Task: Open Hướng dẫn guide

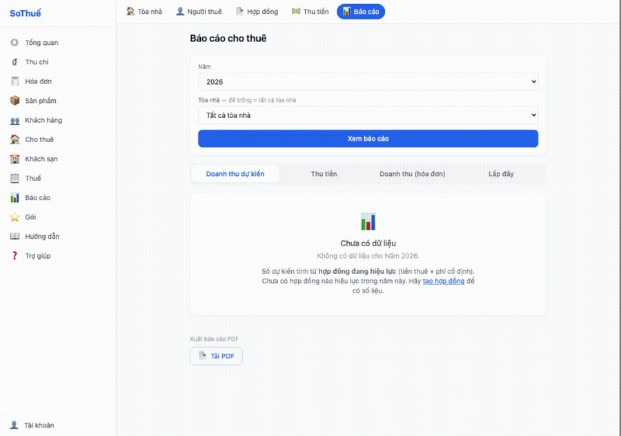Action: 58,237
